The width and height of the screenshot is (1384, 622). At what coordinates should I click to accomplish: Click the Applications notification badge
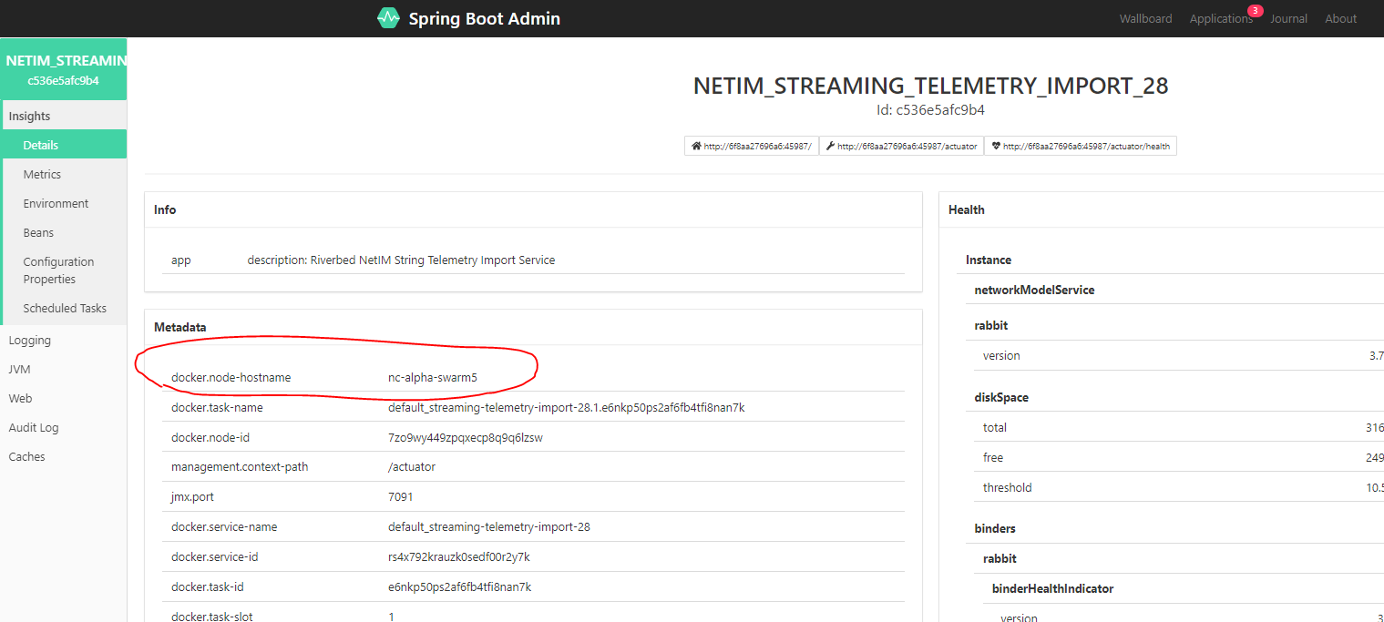pos(1255,11)
